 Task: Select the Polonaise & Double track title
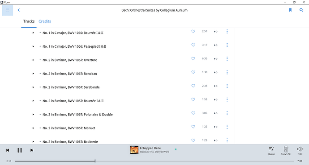(77, 115)
